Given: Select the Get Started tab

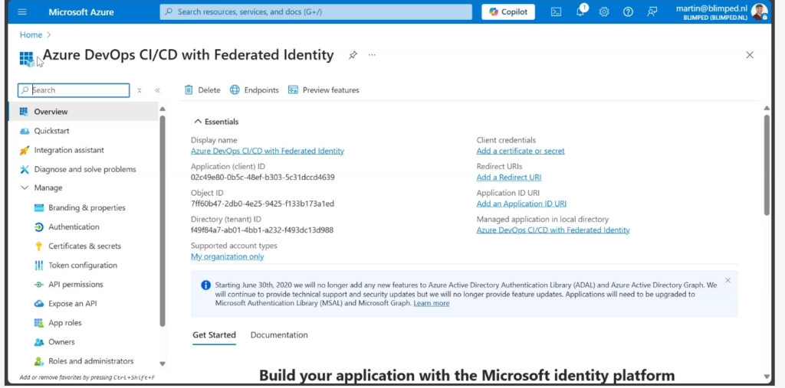Looking at the screenshot, I should (215, 335).
